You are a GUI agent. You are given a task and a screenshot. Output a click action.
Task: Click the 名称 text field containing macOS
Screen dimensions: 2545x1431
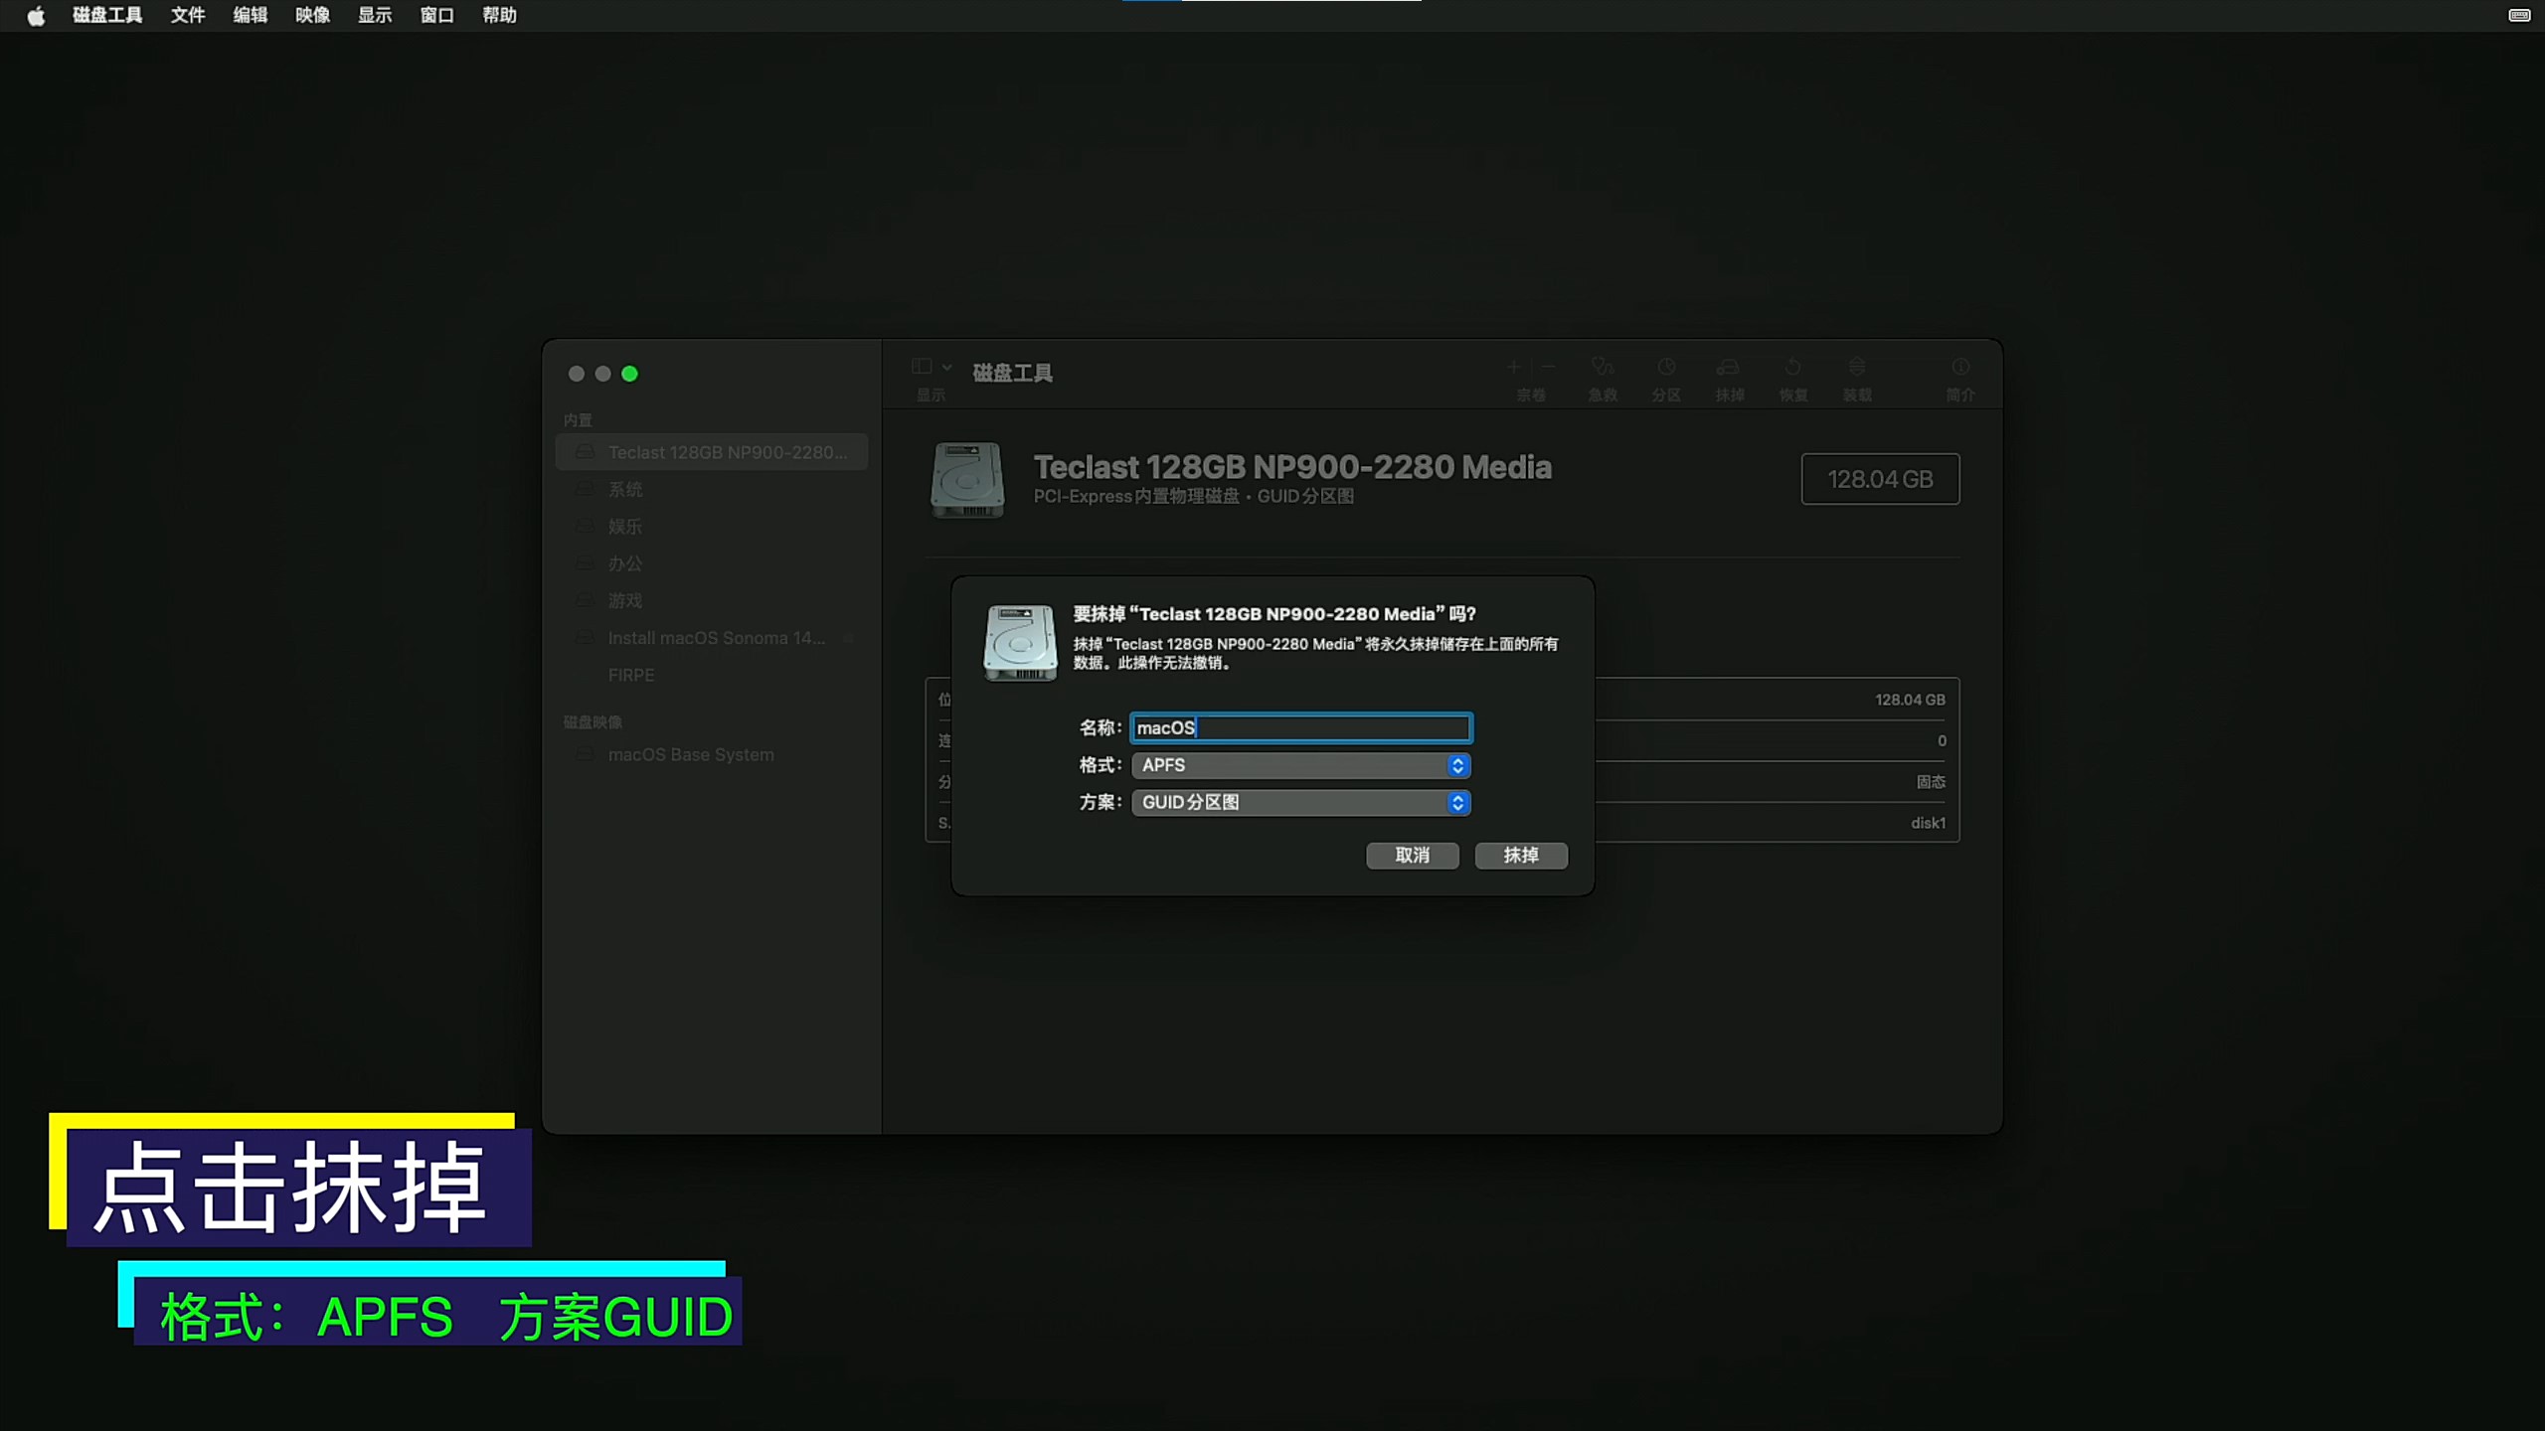tap(1300, 727)
